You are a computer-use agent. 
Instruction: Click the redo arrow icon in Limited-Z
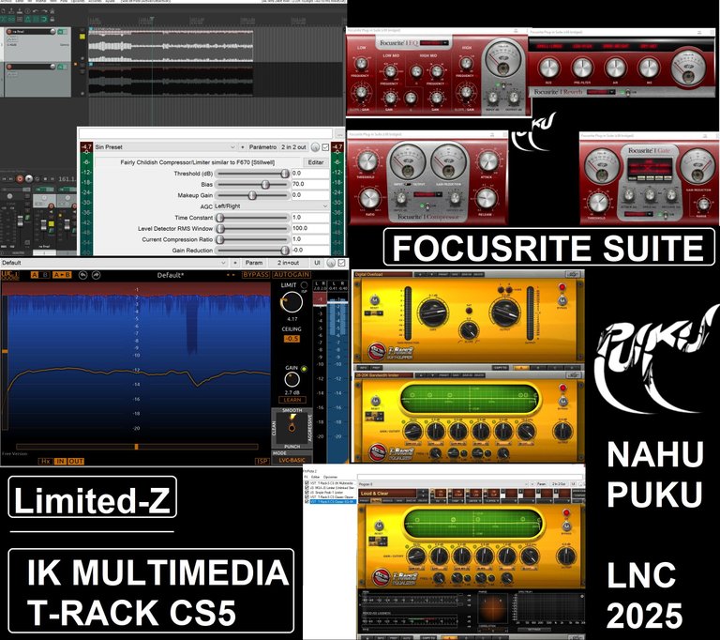96,275
